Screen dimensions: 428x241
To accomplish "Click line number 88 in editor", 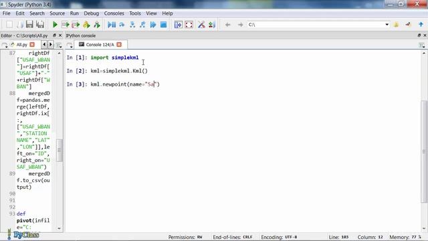I will 12,94.
